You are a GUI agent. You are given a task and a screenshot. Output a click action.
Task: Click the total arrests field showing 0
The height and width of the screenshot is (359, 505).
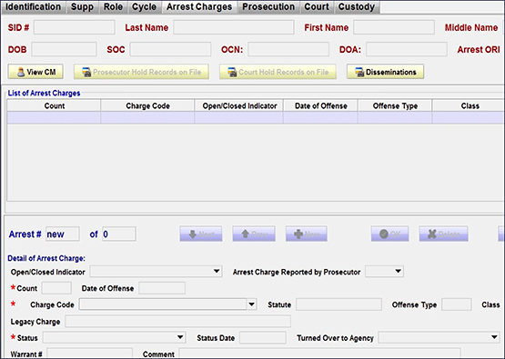click(x=119, y=234)
